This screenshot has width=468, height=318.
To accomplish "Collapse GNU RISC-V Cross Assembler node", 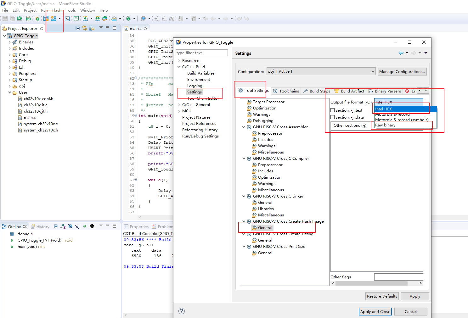I will click(x=244, y=127).
